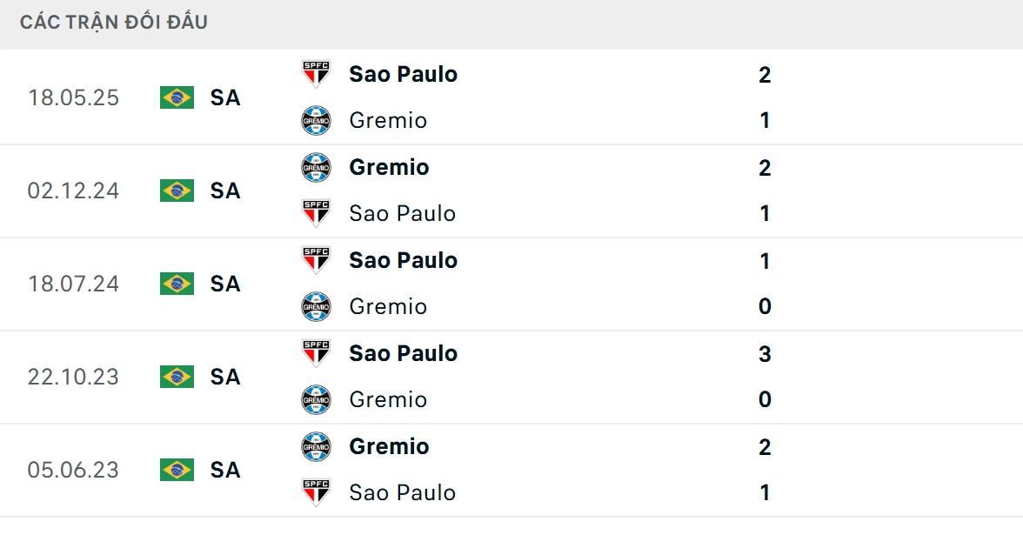Click the 22.10.23 match date

point(73,377)
